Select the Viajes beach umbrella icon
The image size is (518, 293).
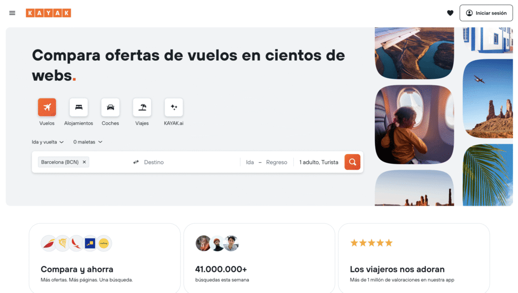pos(142,107)
